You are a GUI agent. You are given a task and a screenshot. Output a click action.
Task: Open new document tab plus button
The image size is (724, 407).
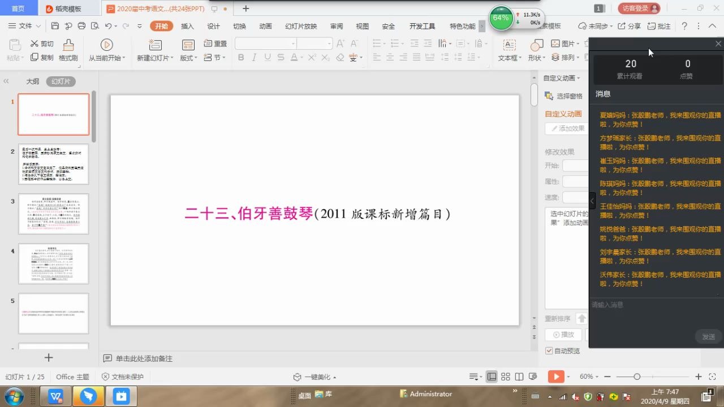pos(245,8)
